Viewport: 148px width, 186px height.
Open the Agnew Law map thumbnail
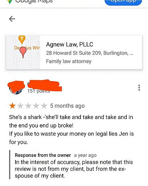point(23,52)
